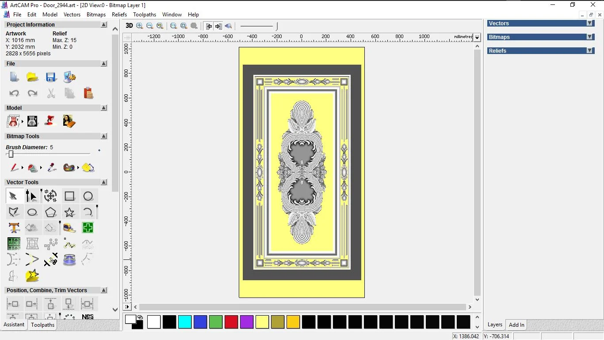Select the Create Star vector tool
The height and width of the screenshot is (340, 604).
(69, 212)
